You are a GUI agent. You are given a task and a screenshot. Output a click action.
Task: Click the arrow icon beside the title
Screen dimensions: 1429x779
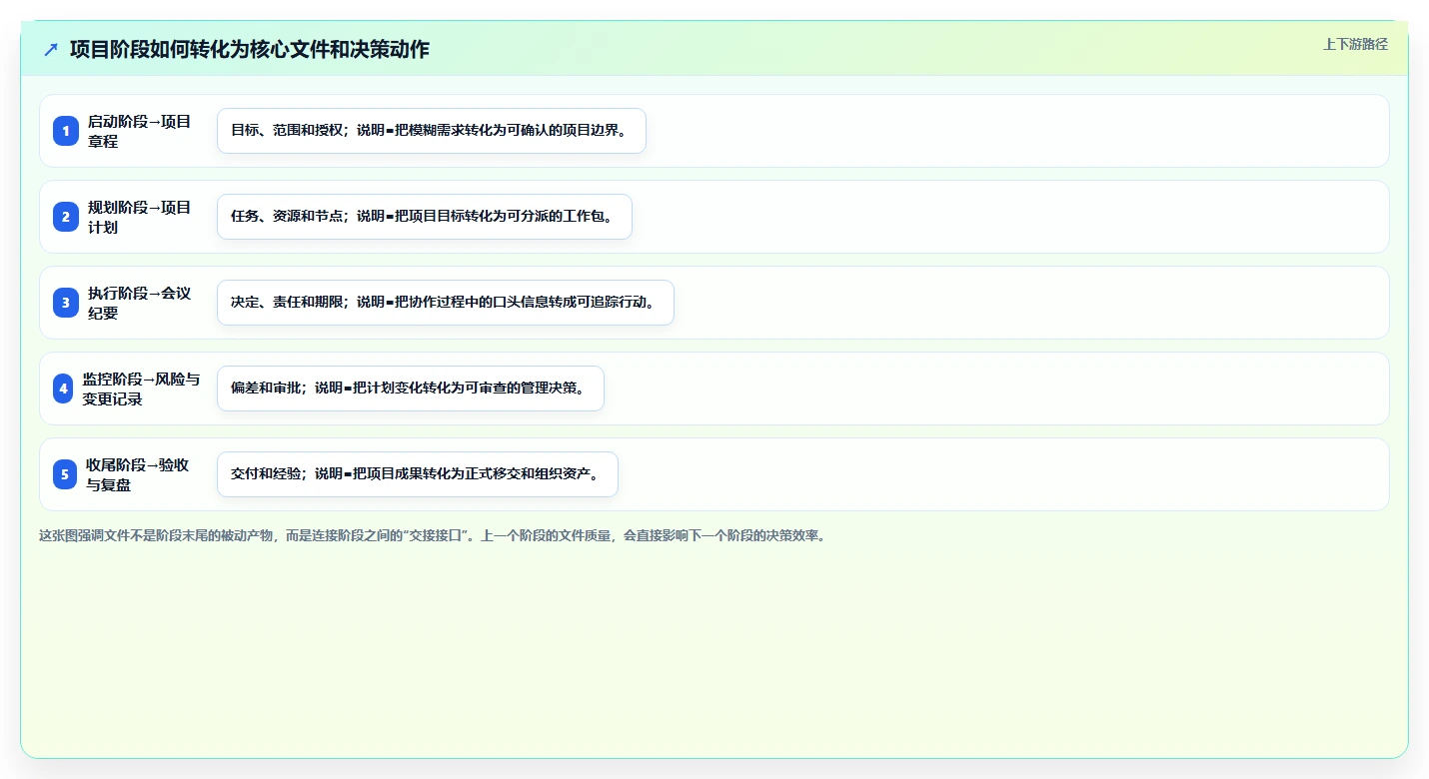coord(51,50)
